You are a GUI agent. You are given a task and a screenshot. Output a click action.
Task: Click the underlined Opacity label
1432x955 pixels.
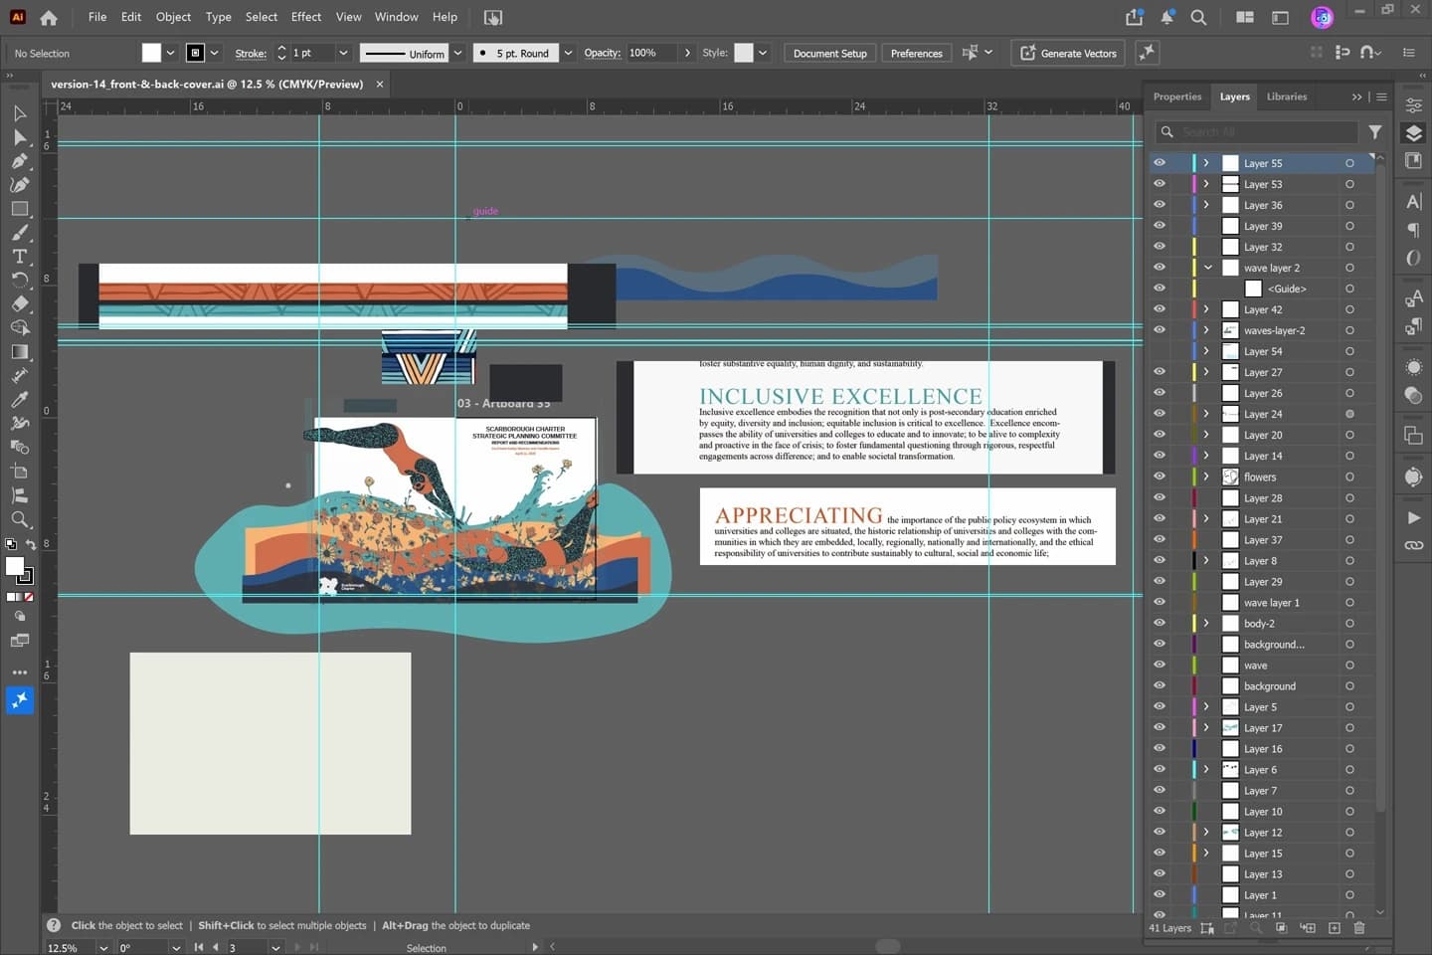[x=603, y=53]
